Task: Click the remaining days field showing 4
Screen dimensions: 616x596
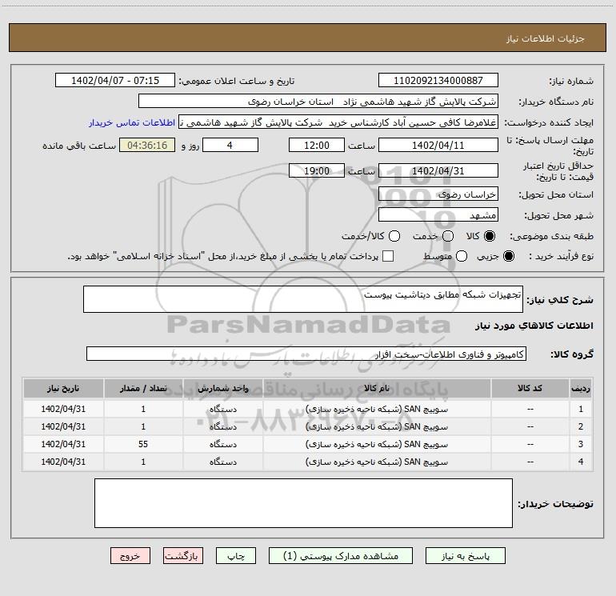Action: (x=230, y=145)
